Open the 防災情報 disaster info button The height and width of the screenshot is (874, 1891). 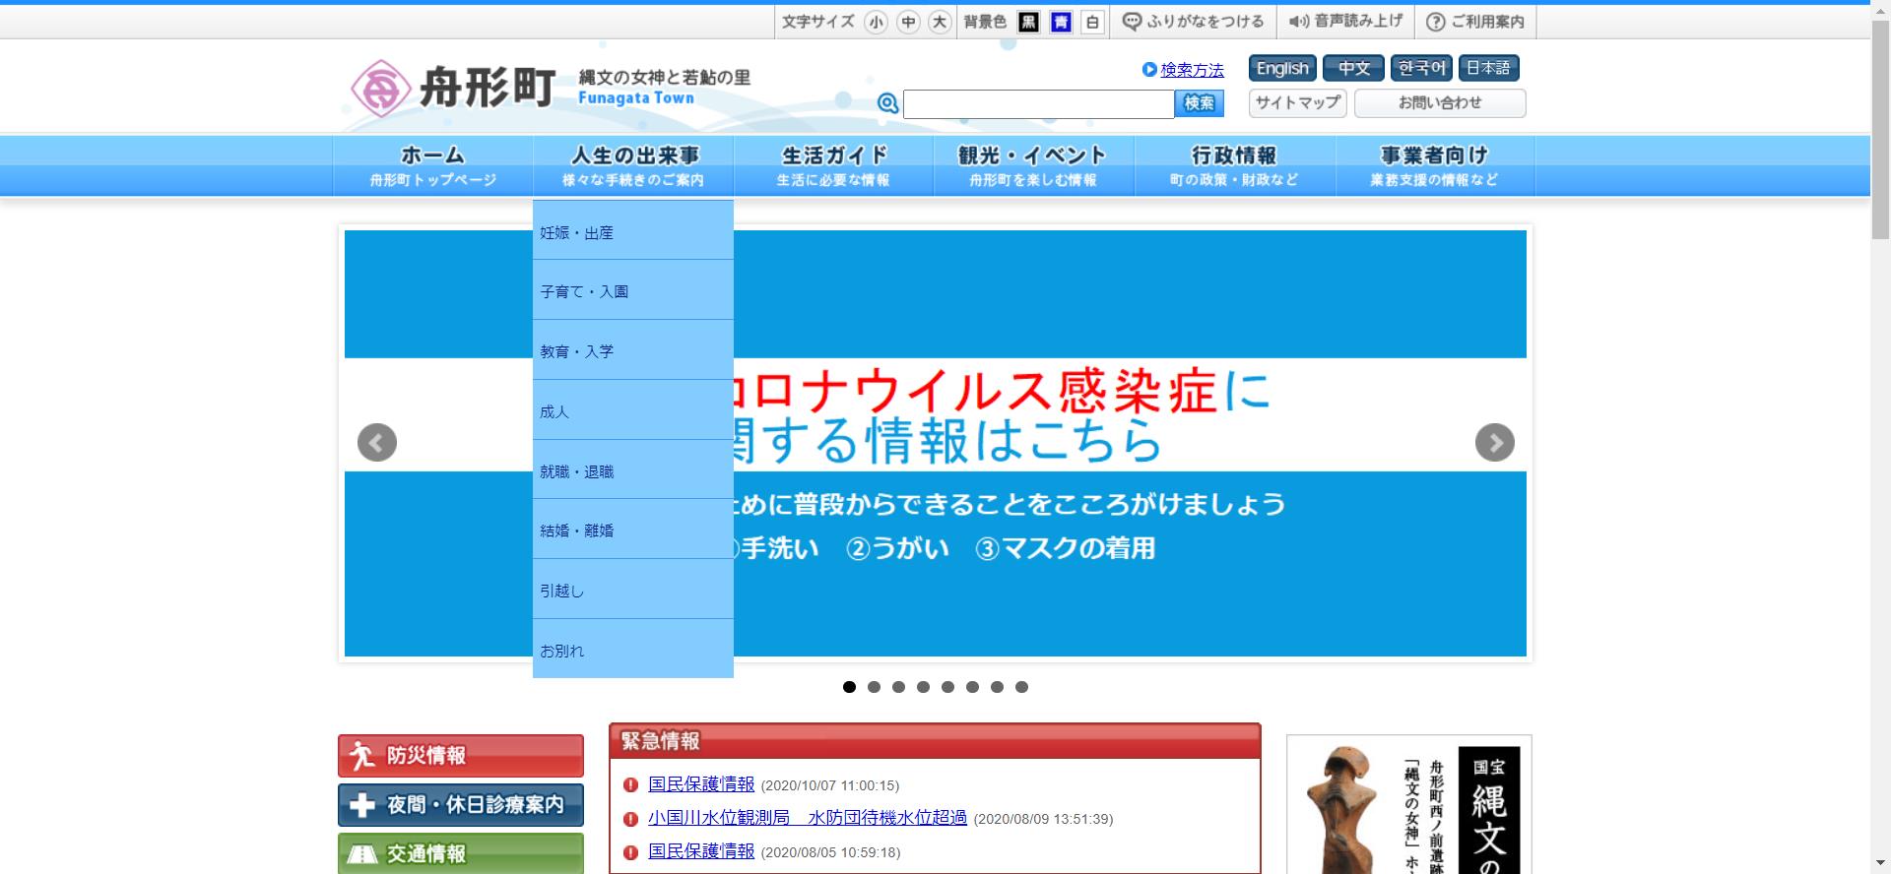coord(460,756)
